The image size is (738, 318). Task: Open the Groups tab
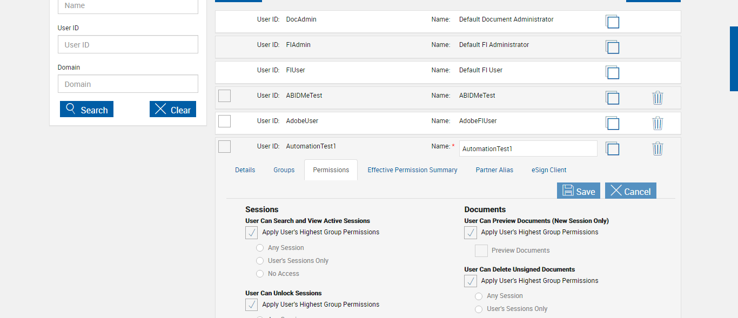(284, 170)
